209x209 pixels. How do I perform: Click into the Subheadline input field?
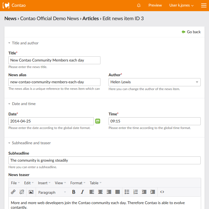[104, 160]
